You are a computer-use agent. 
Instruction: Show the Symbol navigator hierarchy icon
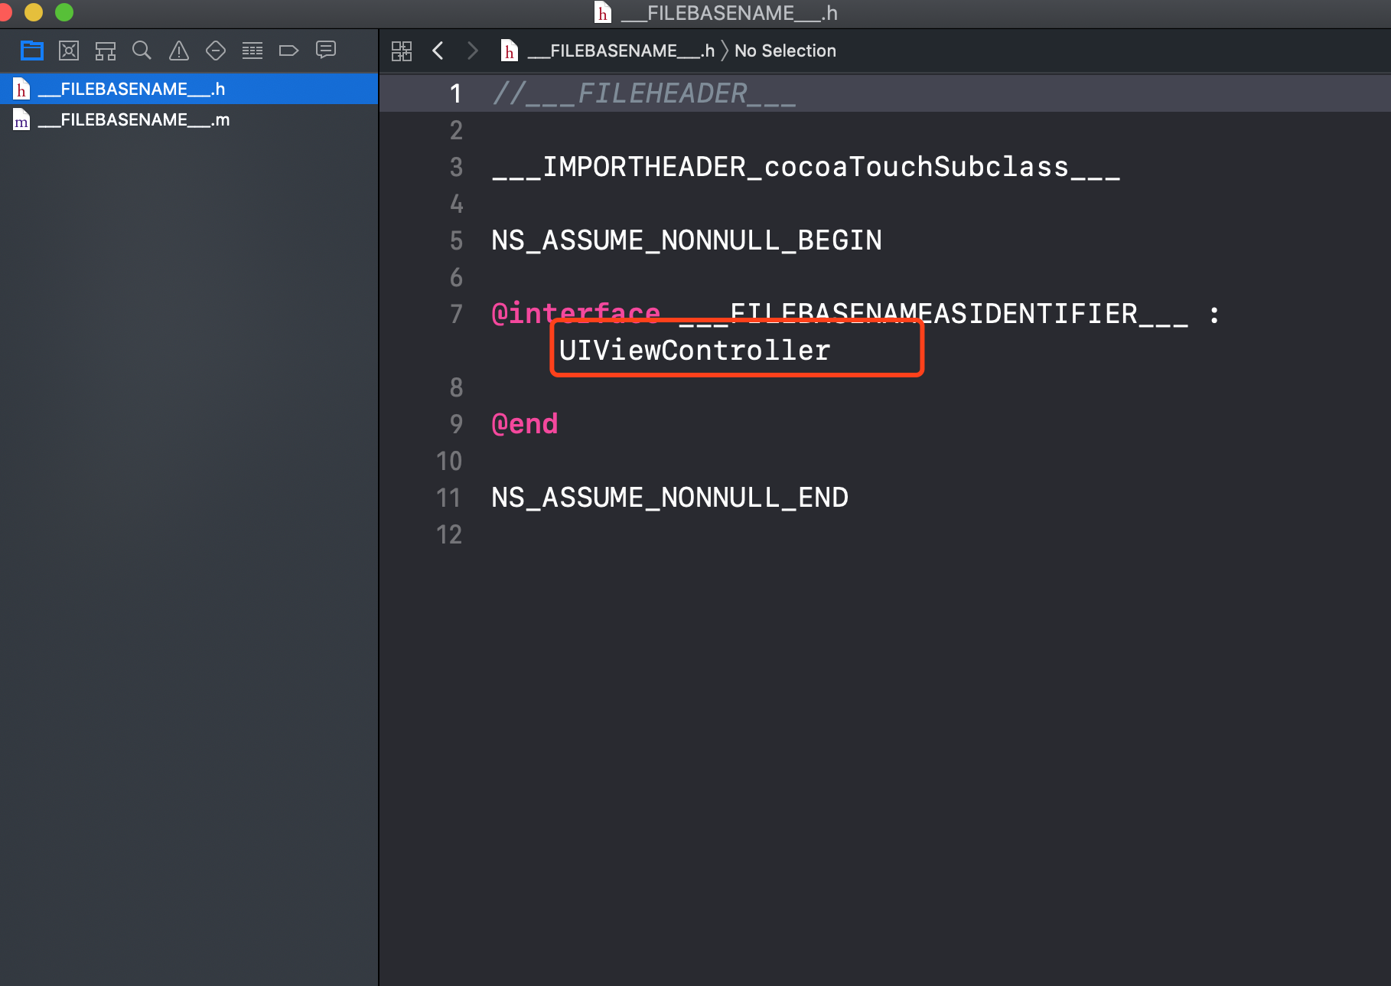click(x=106, y=51)
